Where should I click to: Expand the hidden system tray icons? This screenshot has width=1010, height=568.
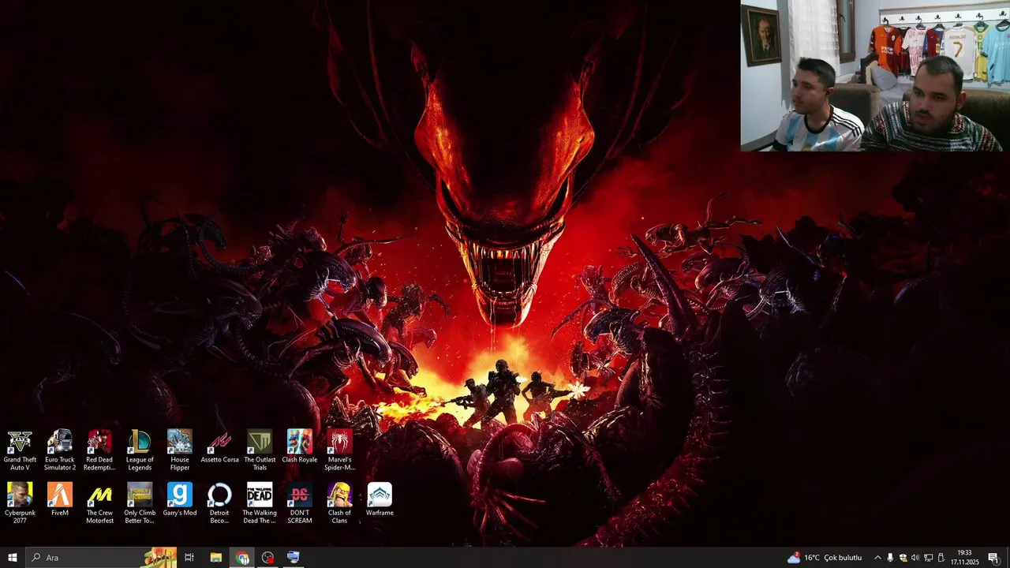tap(877, 558)
